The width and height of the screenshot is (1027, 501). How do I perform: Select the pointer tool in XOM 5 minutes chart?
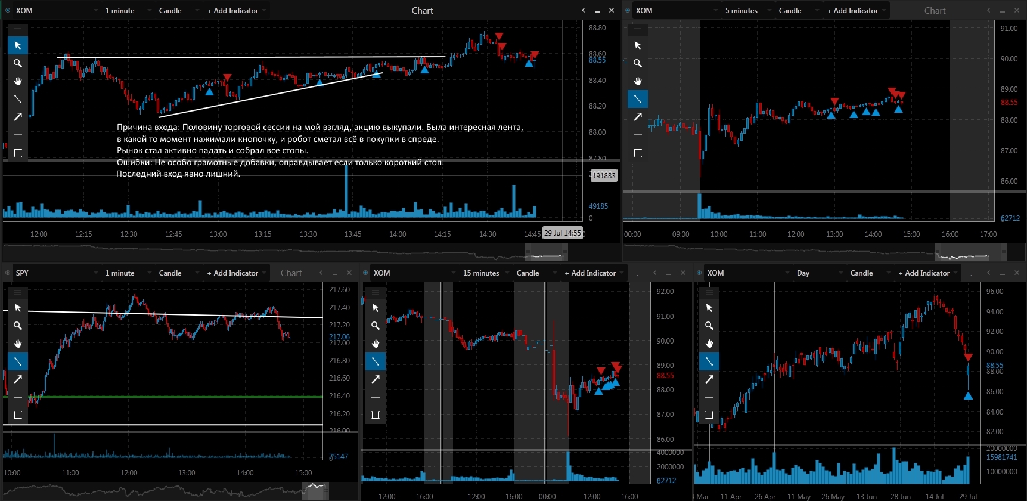(638, 45)
